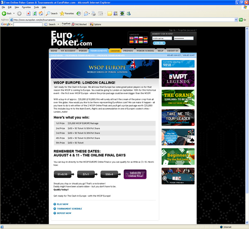249x229 pixels.
Task: Click the Google toolbar Search button
Action: tap(50, 25)
